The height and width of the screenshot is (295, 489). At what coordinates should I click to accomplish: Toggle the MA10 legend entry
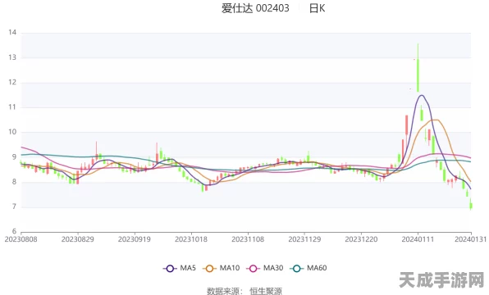(x=221, y=268)
